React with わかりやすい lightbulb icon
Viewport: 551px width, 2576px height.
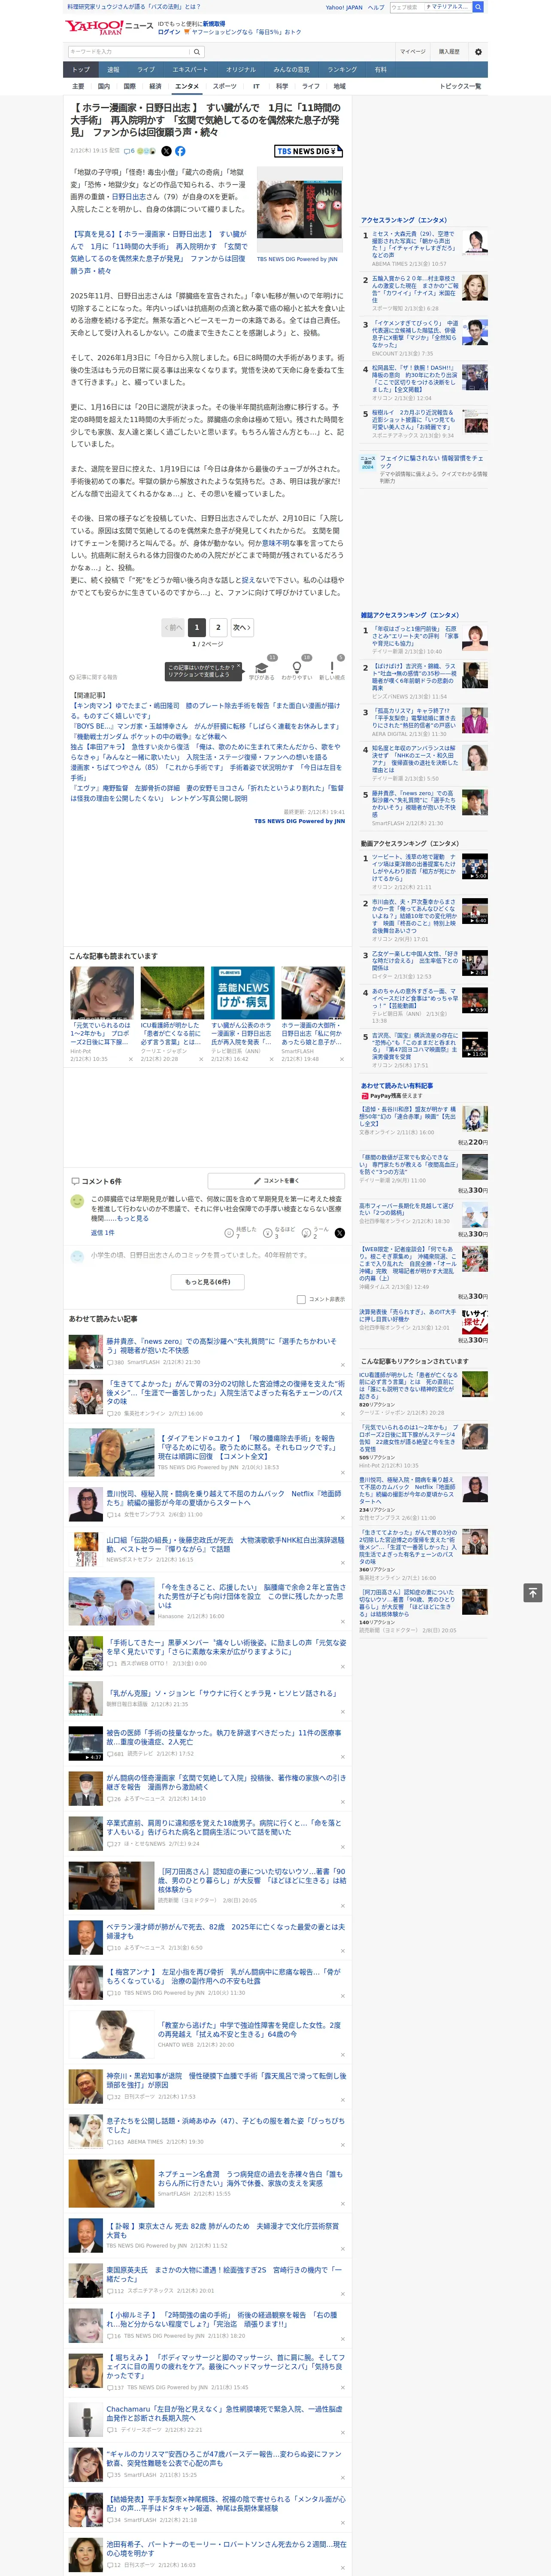[x=296, y=668]
